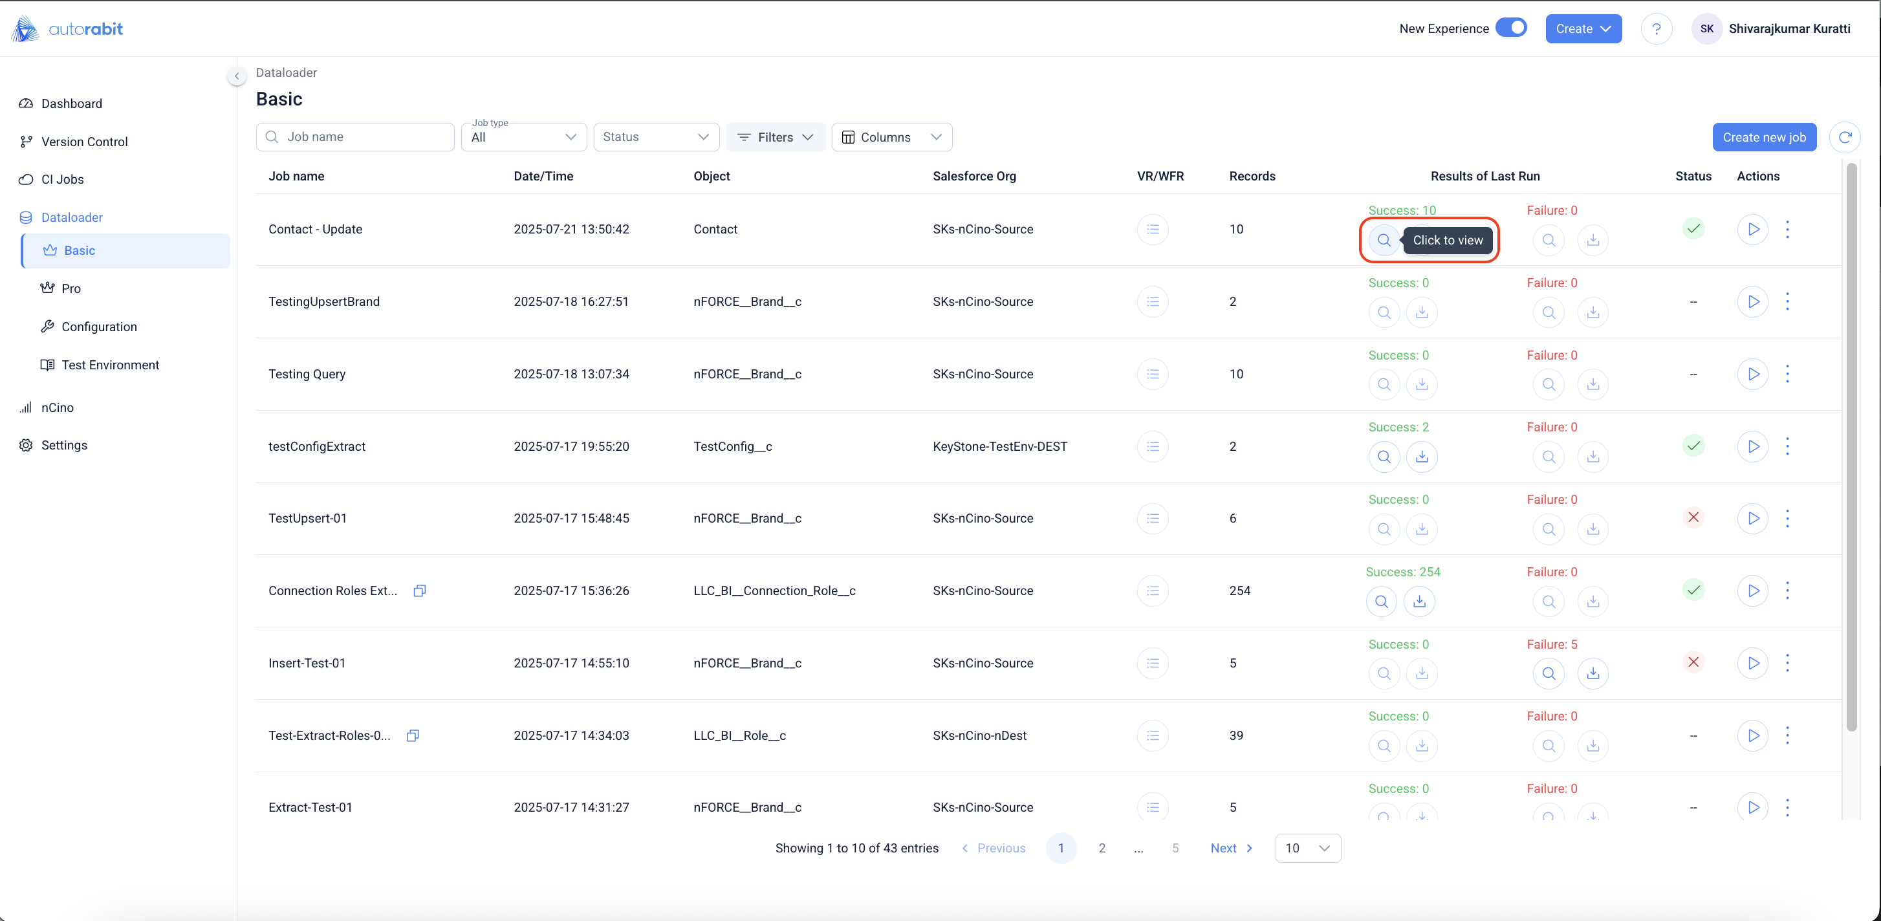Go to Dataloader Pro section

pyautogui.click(x=71, y=288)
